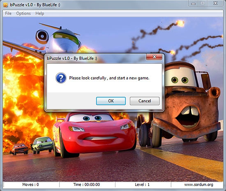Click the Time display in status bar
This screenshot has width=226, height=191.
point(87,184)
